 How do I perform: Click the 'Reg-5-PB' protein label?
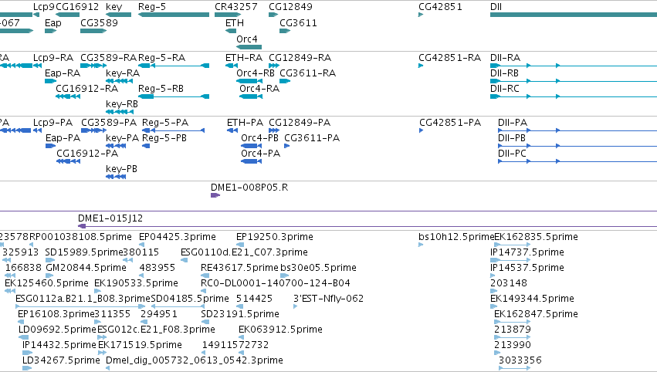point(164,138)
